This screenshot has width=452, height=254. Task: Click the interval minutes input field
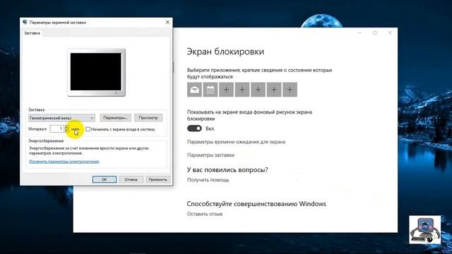57,128
